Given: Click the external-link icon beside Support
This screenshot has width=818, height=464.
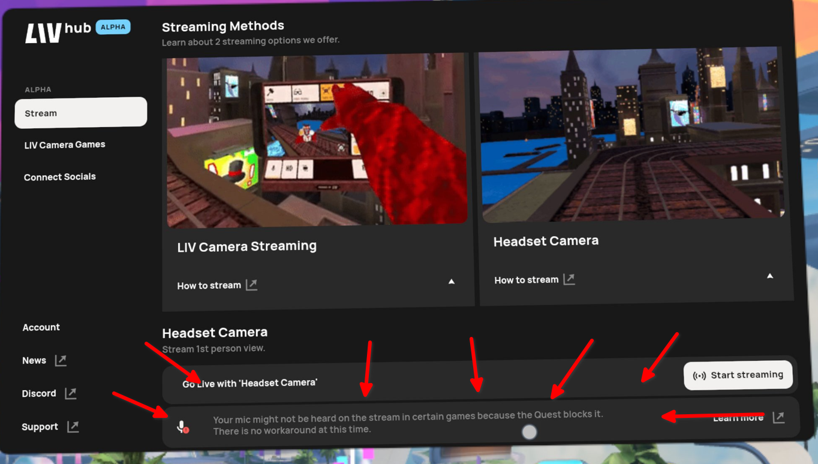Looking at the screenshot, I should pos(73,427).
